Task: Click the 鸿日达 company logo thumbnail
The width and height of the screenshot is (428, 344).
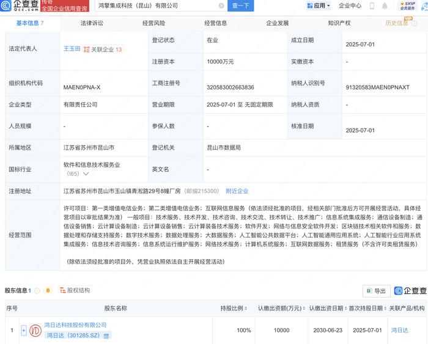Action: (x=35, y=331)
